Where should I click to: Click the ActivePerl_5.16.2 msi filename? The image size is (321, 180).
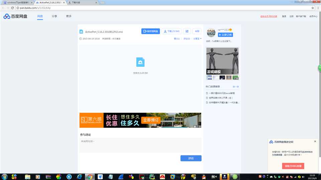point(104,32)
